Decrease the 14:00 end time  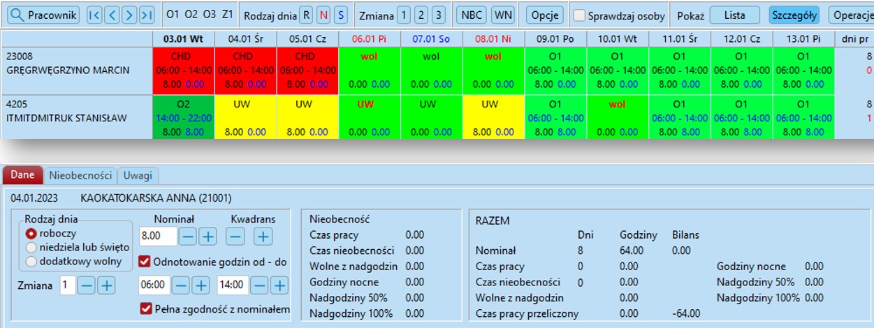[258, 285]
